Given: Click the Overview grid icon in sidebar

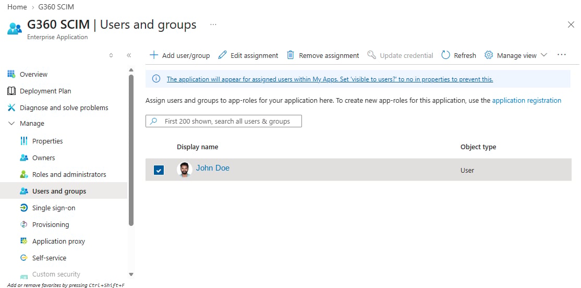Looking at the screenshot, I should [11, 74].
